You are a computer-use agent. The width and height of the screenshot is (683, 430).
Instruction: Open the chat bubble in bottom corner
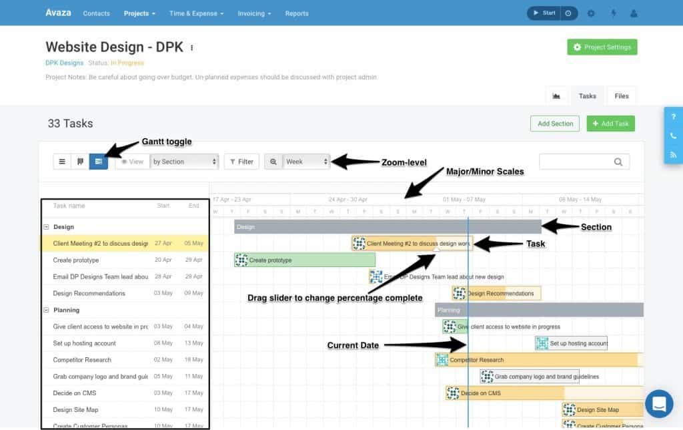[x=659, y=404]
